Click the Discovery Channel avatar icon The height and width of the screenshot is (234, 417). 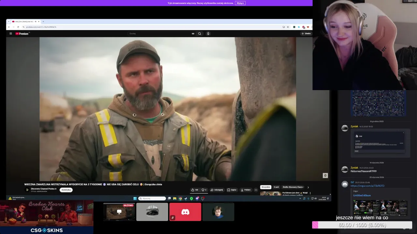(x=27, y=190)
